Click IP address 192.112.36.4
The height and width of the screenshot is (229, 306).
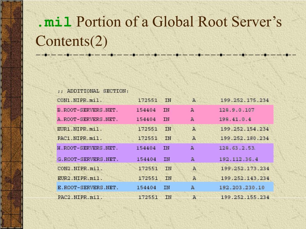pos(238,159)
